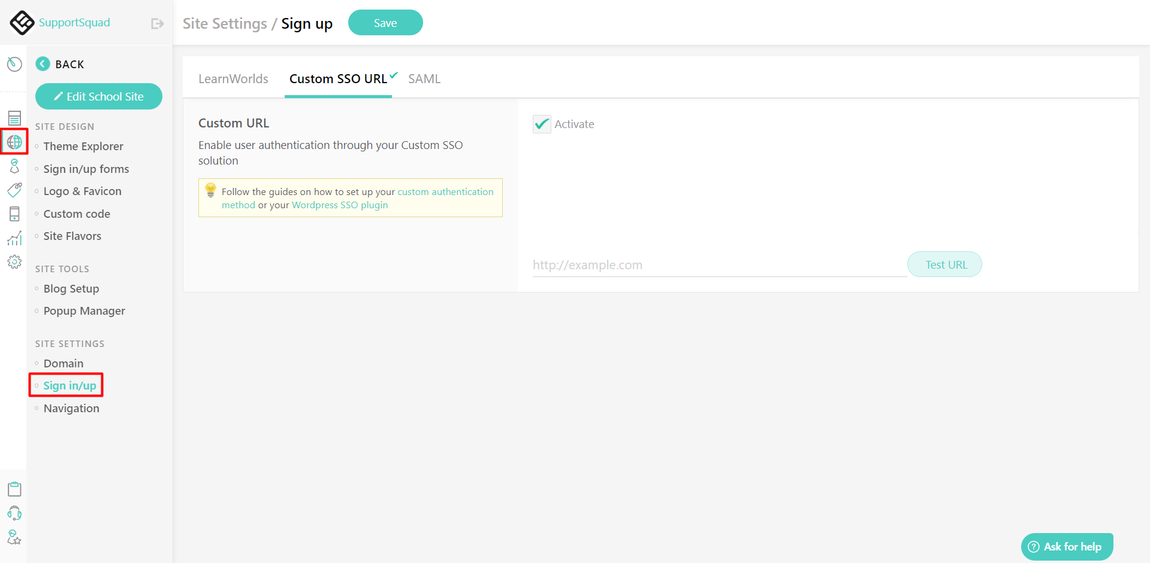Screen dimensions: 1150x563
Task: Open the custom authentication method link
Action: [445, 191]
